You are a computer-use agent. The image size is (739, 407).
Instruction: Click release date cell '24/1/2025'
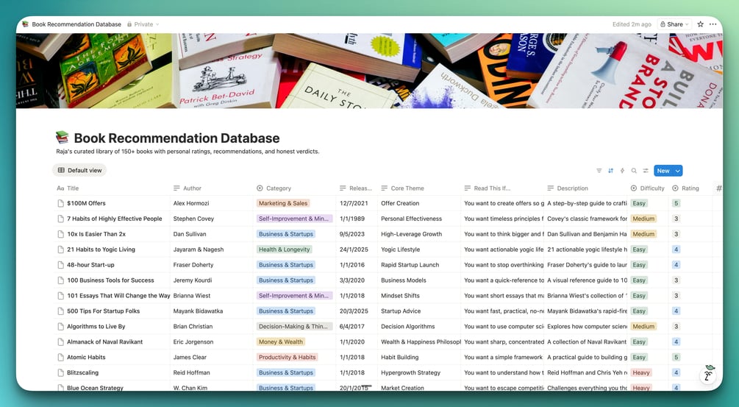354,249
